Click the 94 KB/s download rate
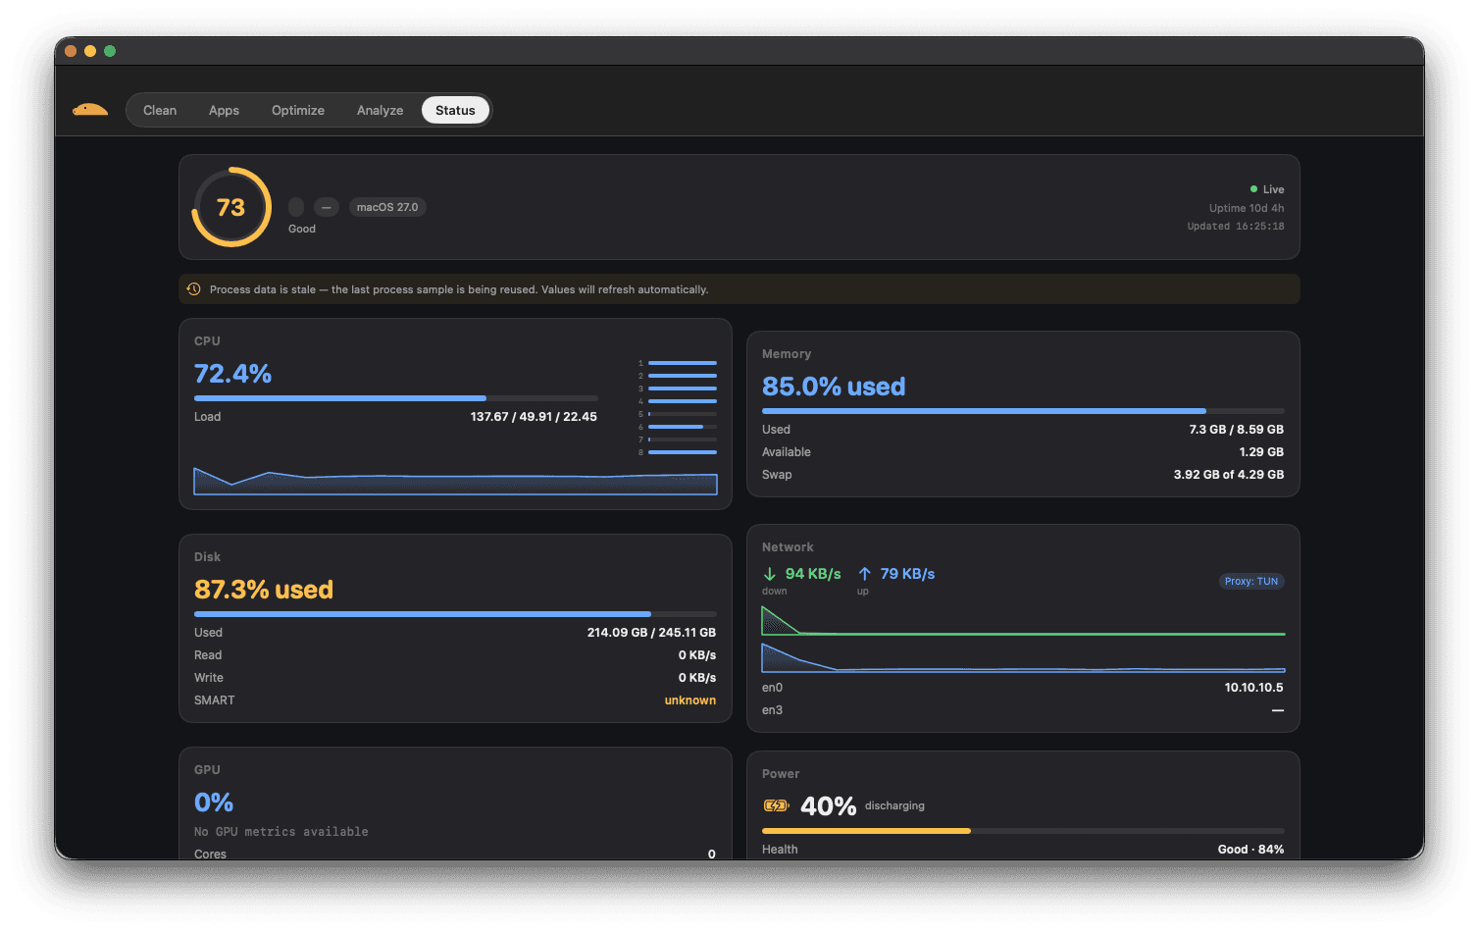Screen dimensions: 1479x932 tap(813, 574)
